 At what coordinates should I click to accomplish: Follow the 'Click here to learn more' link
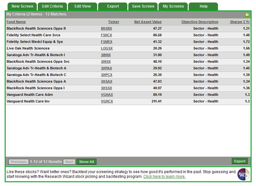(164, 177)
